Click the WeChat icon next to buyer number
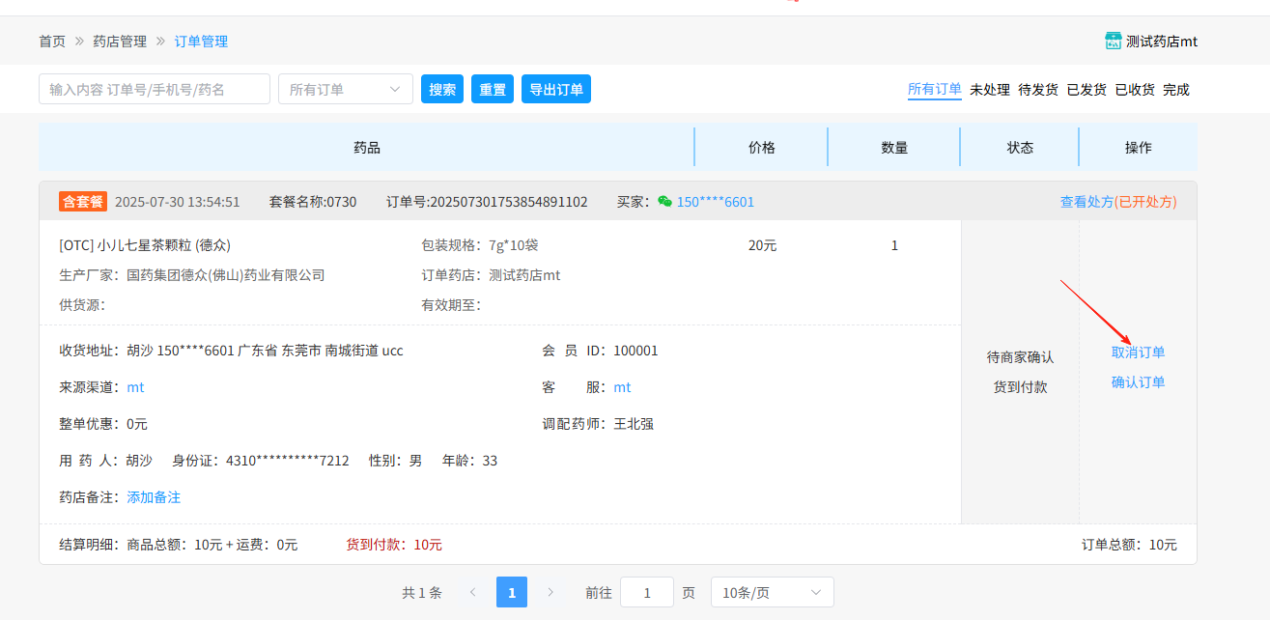The image size is (1270, 620). 664,202
